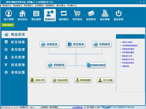Open 采购订单 purchase order button
Screen dimensions: 146x109
point(38,80)
